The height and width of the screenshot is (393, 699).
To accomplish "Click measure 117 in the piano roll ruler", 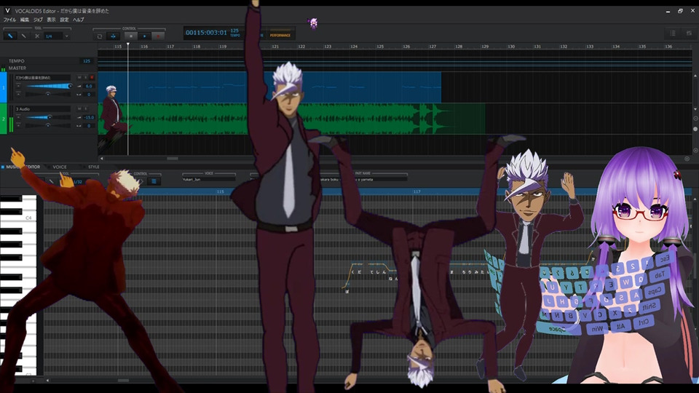I will point(416,191).
